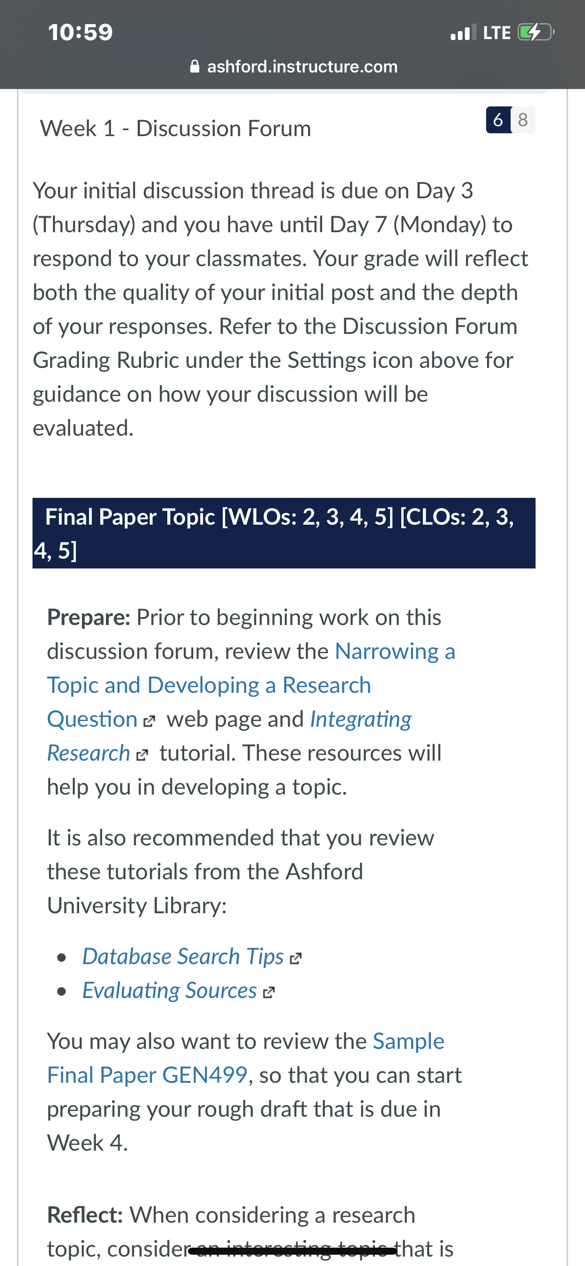
Task: Tap the total replies badge showing 8
Action: [x=523, y=120]
